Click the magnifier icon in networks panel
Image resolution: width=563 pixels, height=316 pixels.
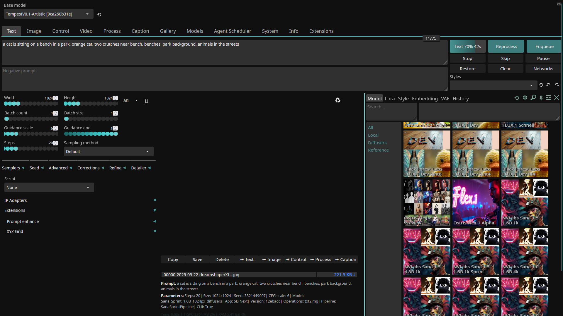533,98
